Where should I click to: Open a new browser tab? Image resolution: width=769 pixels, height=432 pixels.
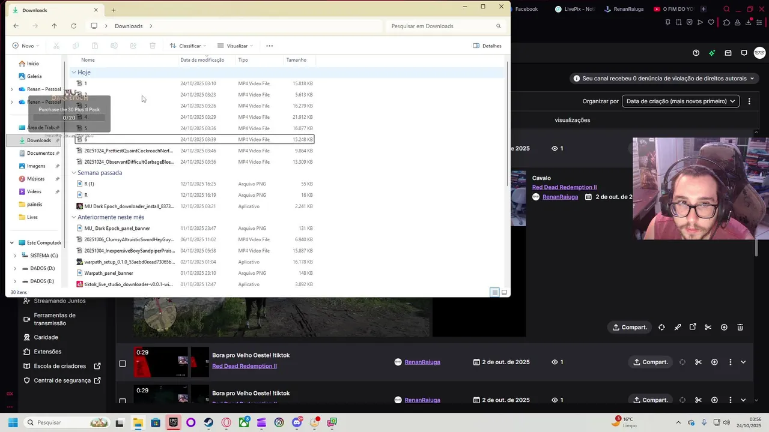pos(704,9)
